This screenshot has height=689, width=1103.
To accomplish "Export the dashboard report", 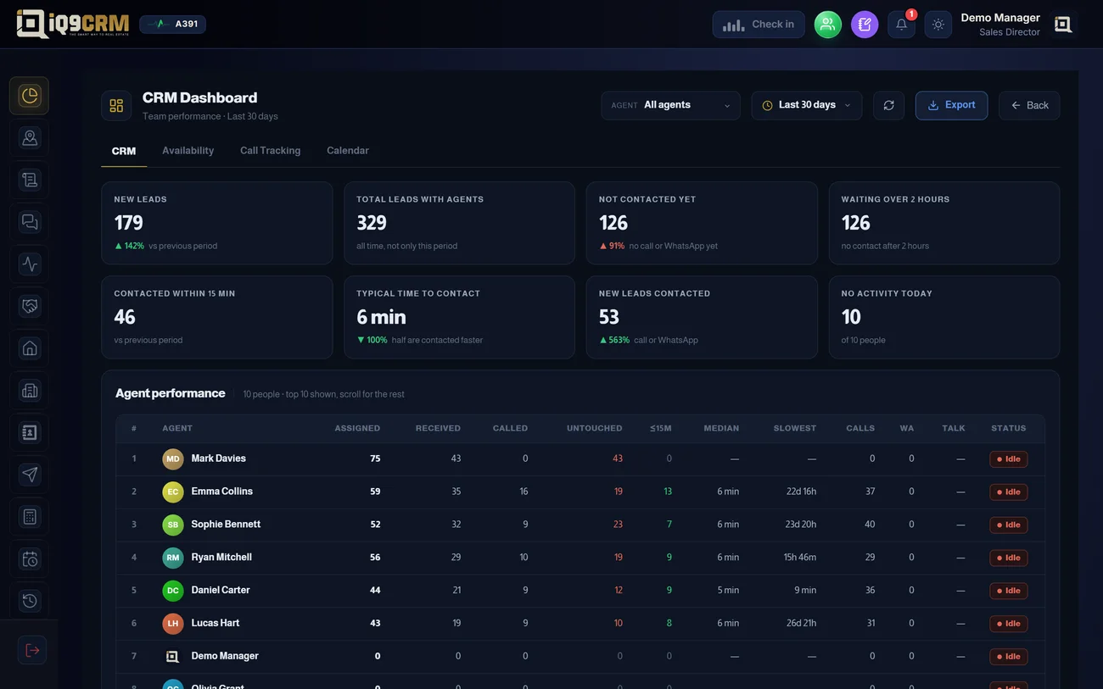I will (x=951, y=106).
